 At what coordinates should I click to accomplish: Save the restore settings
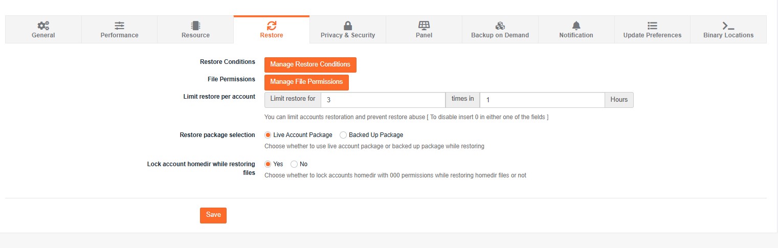pos(213,215)
